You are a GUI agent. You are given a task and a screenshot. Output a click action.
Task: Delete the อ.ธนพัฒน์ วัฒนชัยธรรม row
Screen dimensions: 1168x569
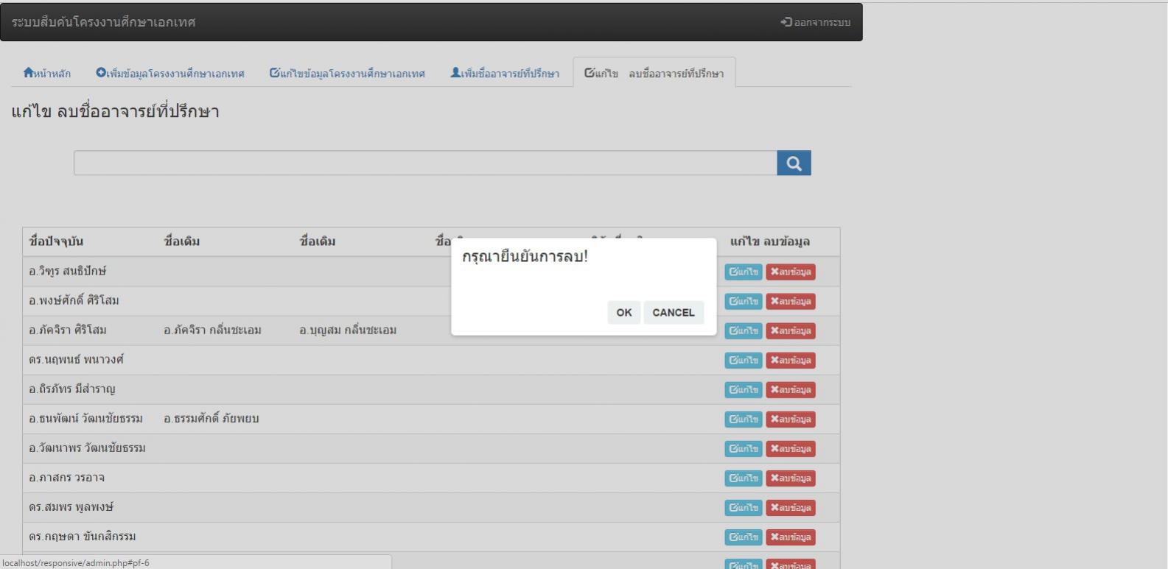click(791, 419)
